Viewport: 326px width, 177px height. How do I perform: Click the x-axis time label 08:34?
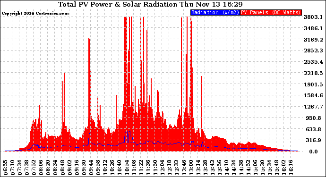55,168
